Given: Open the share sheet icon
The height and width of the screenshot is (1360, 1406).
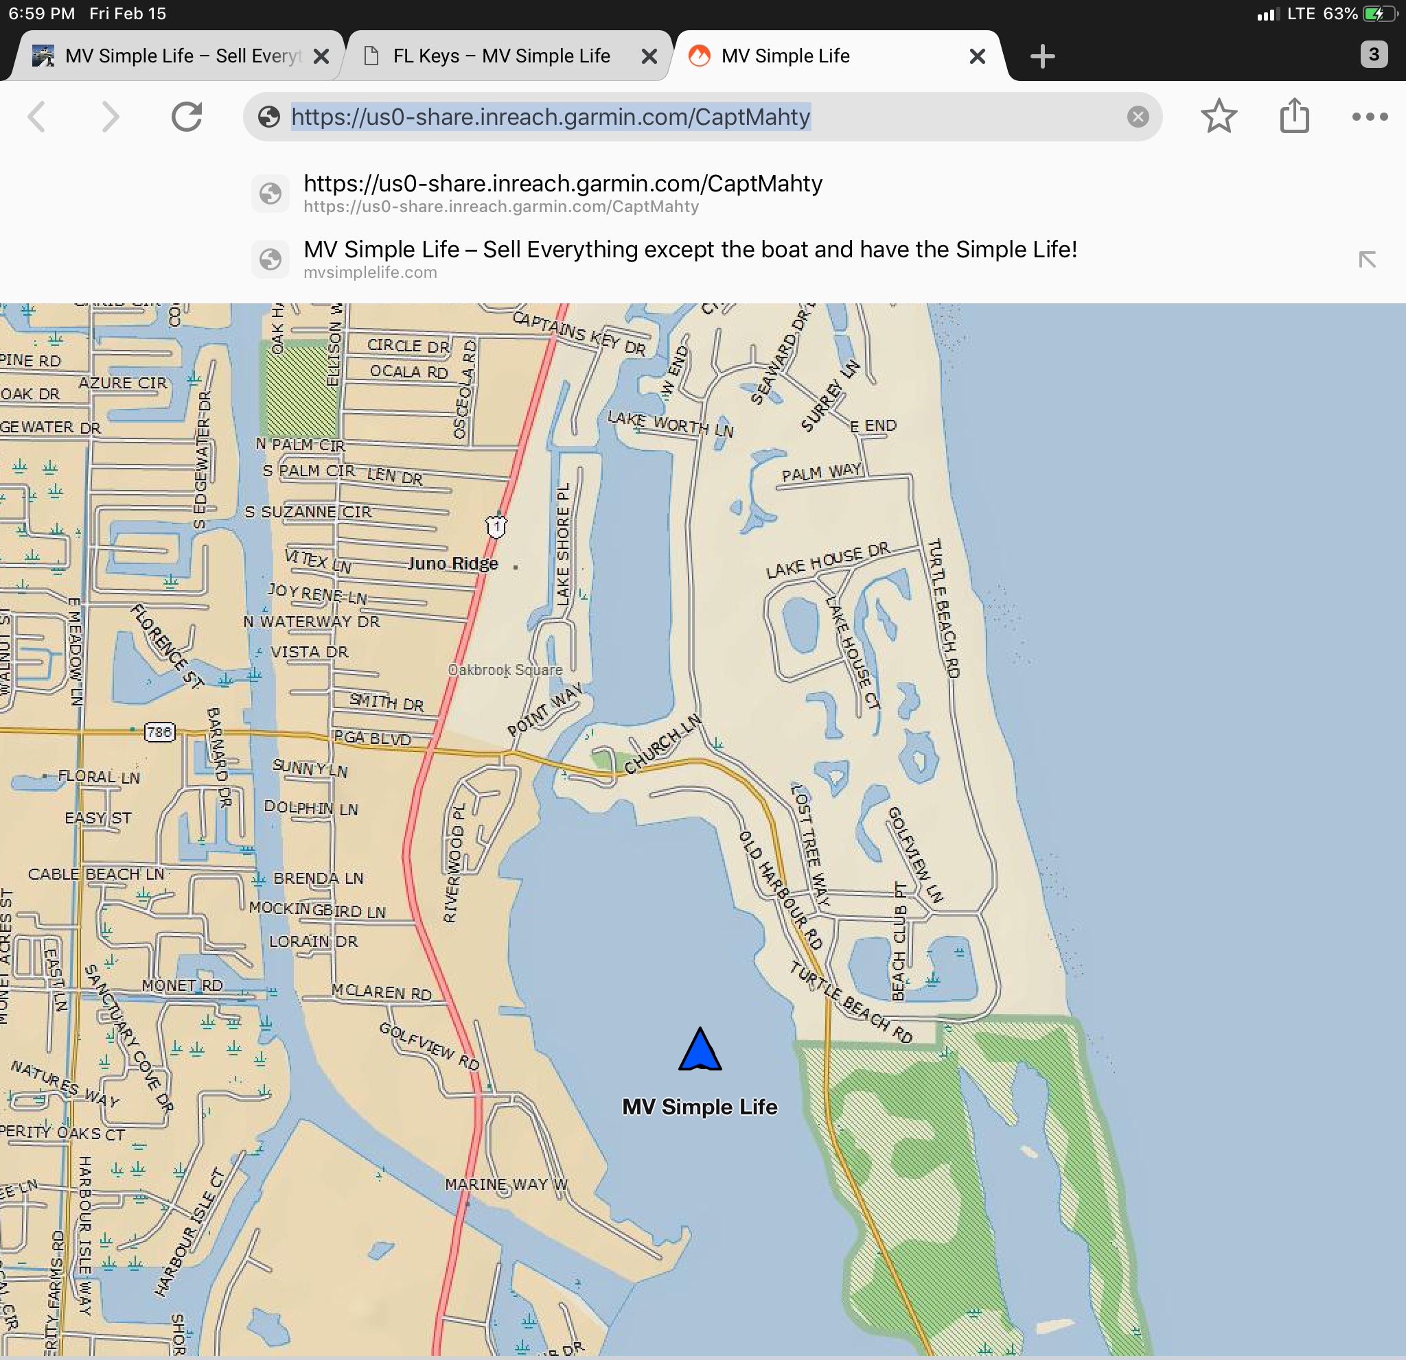Looking at the screenshot, I should [x=1294, y=117].
